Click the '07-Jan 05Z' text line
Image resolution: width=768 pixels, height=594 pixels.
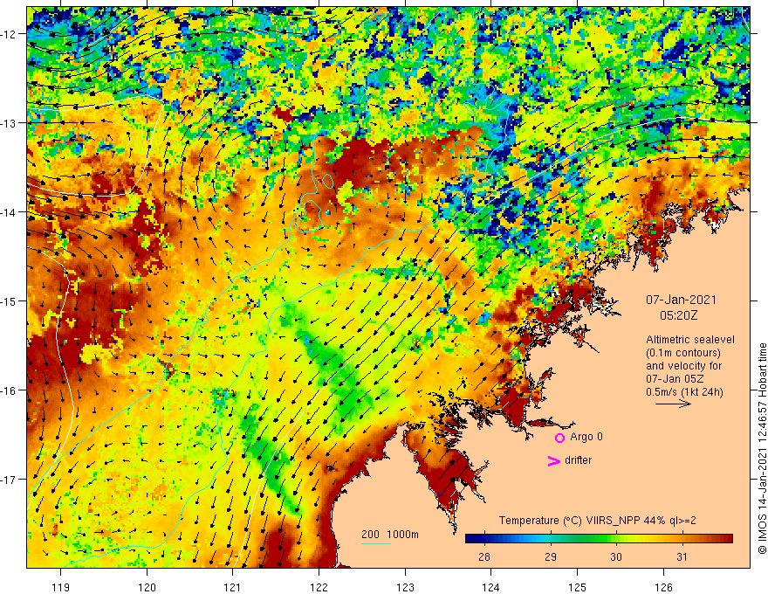tap(675, 379)
